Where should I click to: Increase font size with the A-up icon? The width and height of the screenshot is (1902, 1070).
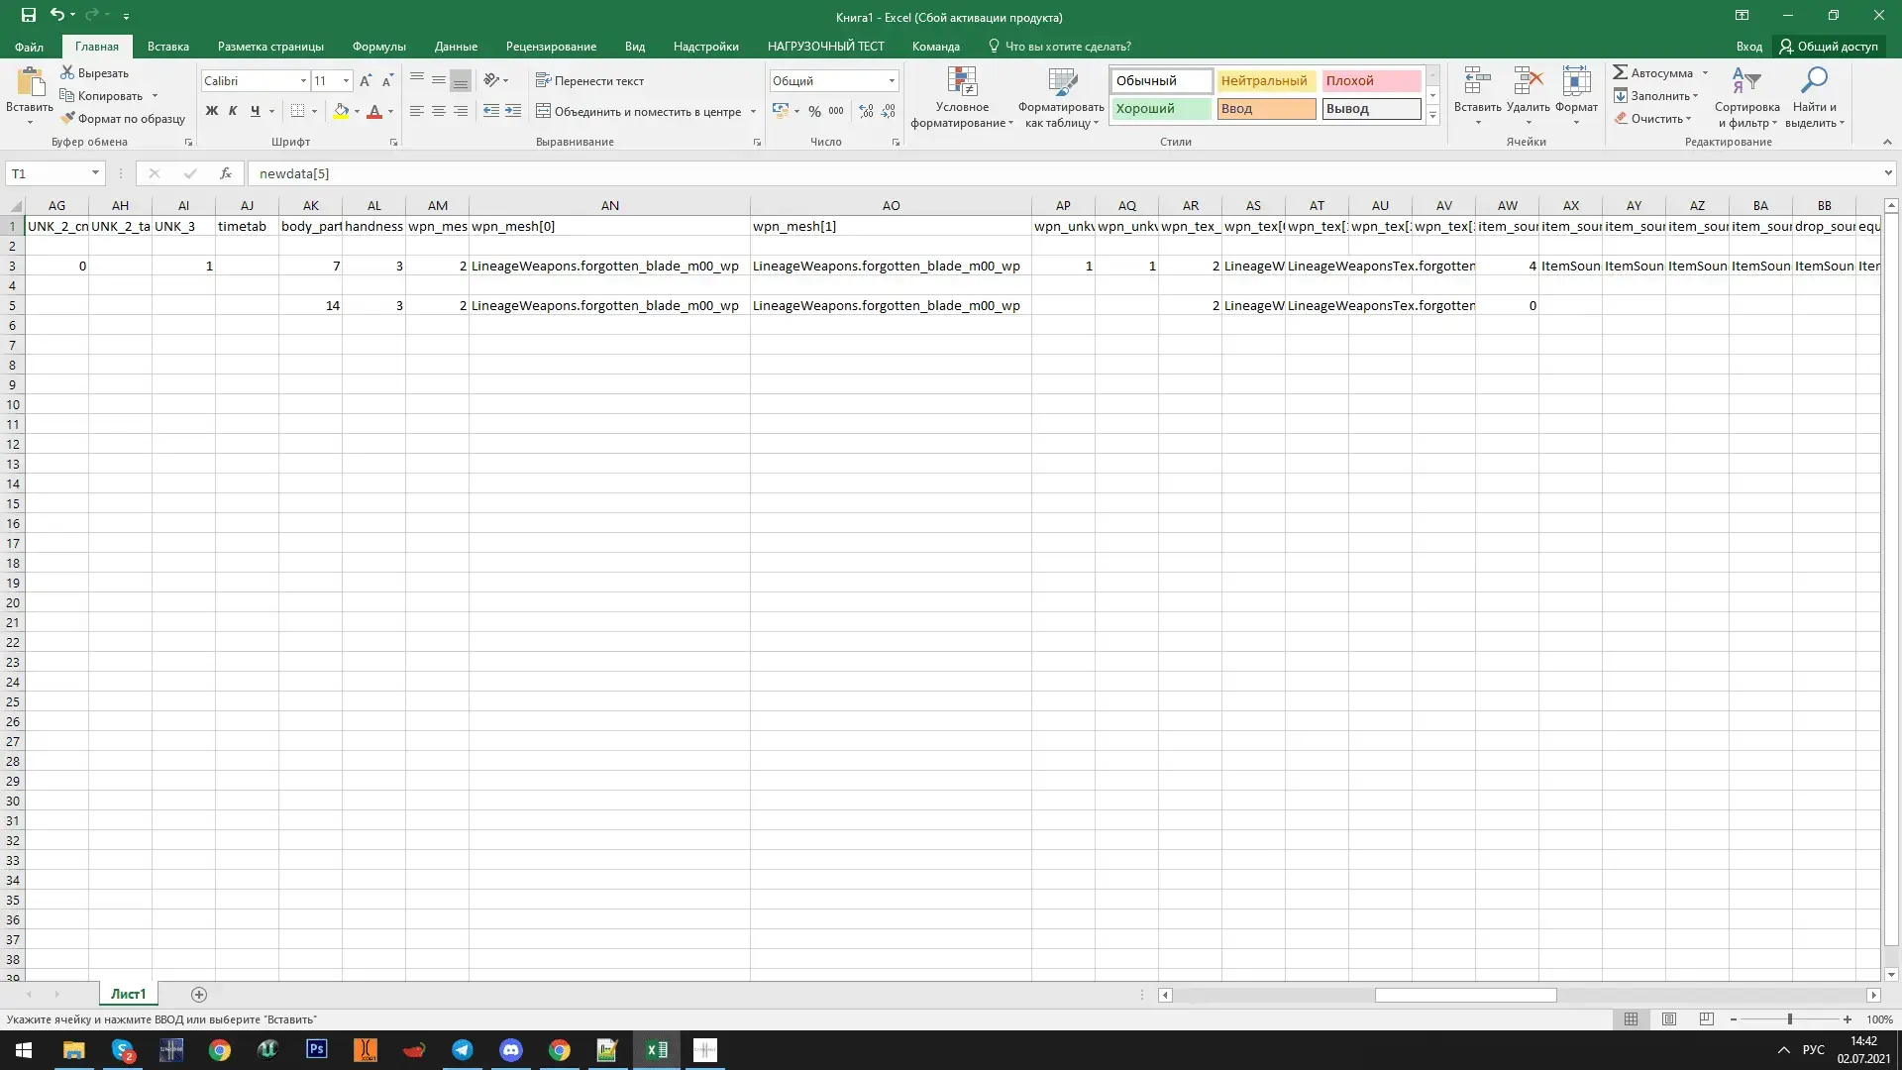(366, 80)
